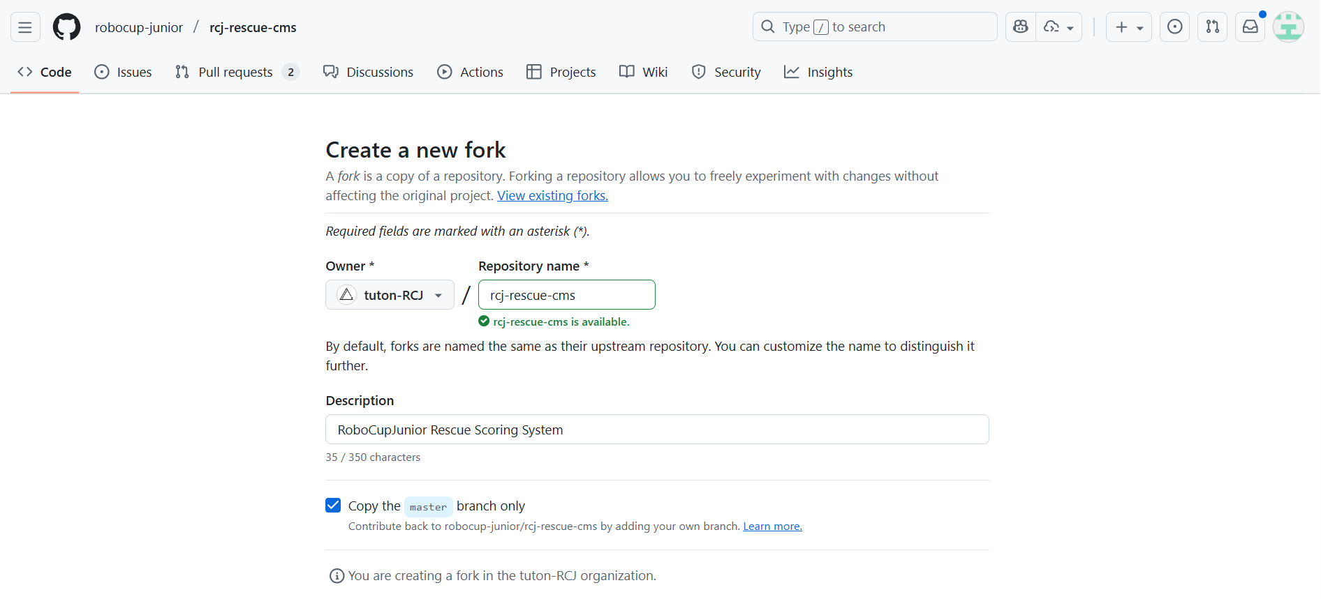Open the Learn more link
Viewport: 1321px width, 599px height.
tap(772, 526)
